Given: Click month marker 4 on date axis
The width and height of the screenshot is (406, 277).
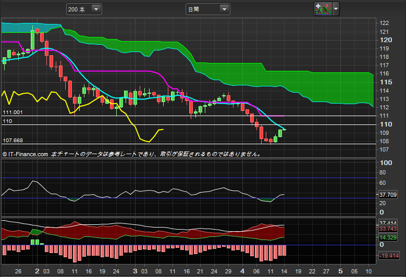Looking at the screenshot, I should click(x=242, y=271).
